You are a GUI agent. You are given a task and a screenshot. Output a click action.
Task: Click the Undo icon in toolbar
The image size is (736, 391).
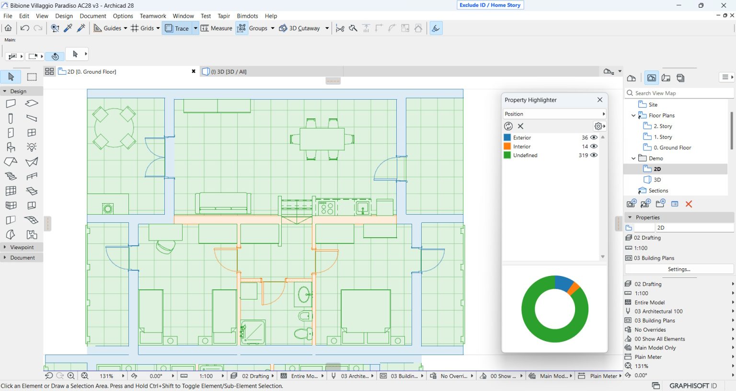tap(25, 28)
